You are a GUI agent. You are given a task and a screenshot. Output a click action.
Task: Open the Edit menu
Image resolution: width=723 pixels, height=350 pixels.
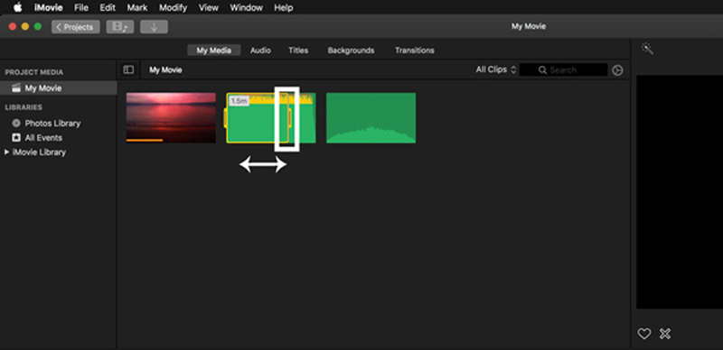click(x=108, y=8)
